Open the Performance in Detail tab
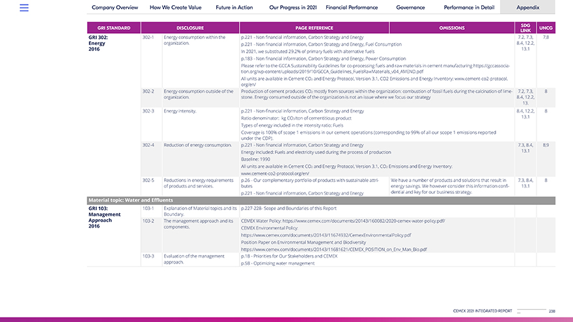 pyautogui.click(x=468, y=7)
